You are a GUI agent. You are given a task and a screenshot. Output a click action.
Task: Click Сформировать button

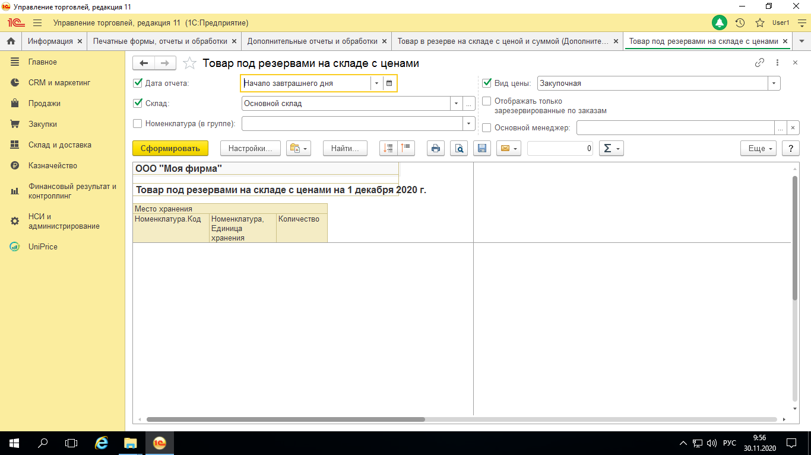170,148
